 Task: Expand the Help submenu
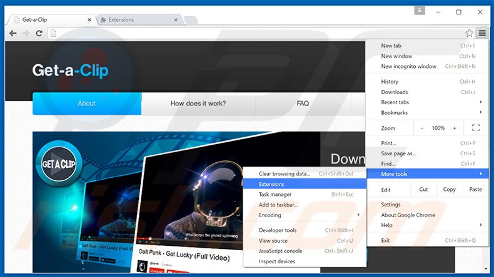point(428,225)
